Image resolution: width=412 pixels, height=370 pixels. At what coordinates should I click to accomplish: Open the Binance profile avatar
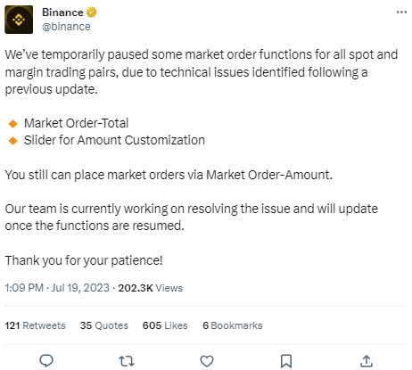click(x=19, y=20)
